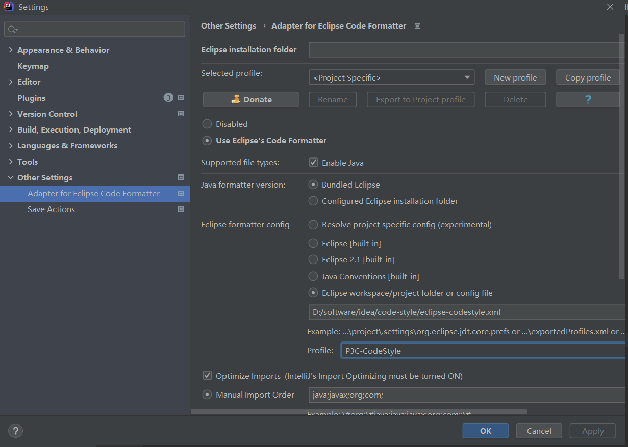Click the search magnifier icon
This screenshot has height=447, width=628.
pos(12,30)
